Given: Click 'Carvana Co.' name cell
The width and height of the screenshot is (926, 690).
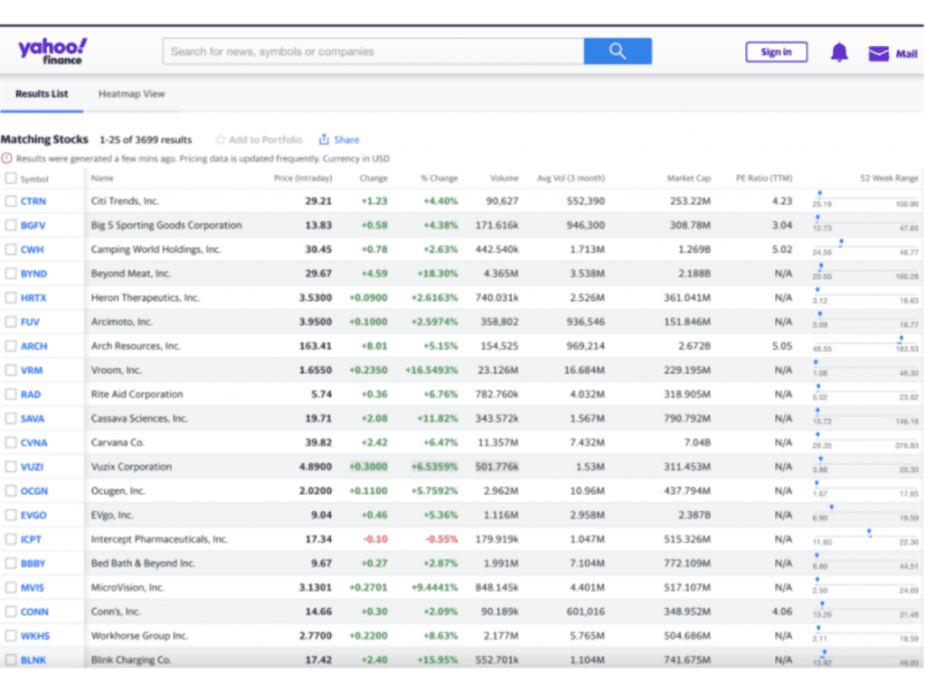Looking at the screenshot, I should [118, 443].
